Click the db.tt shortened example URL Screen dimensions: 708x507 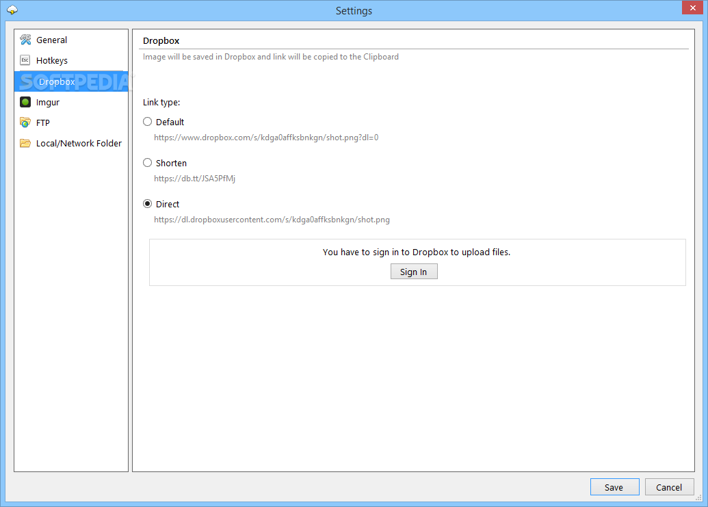tap(194, 179)
